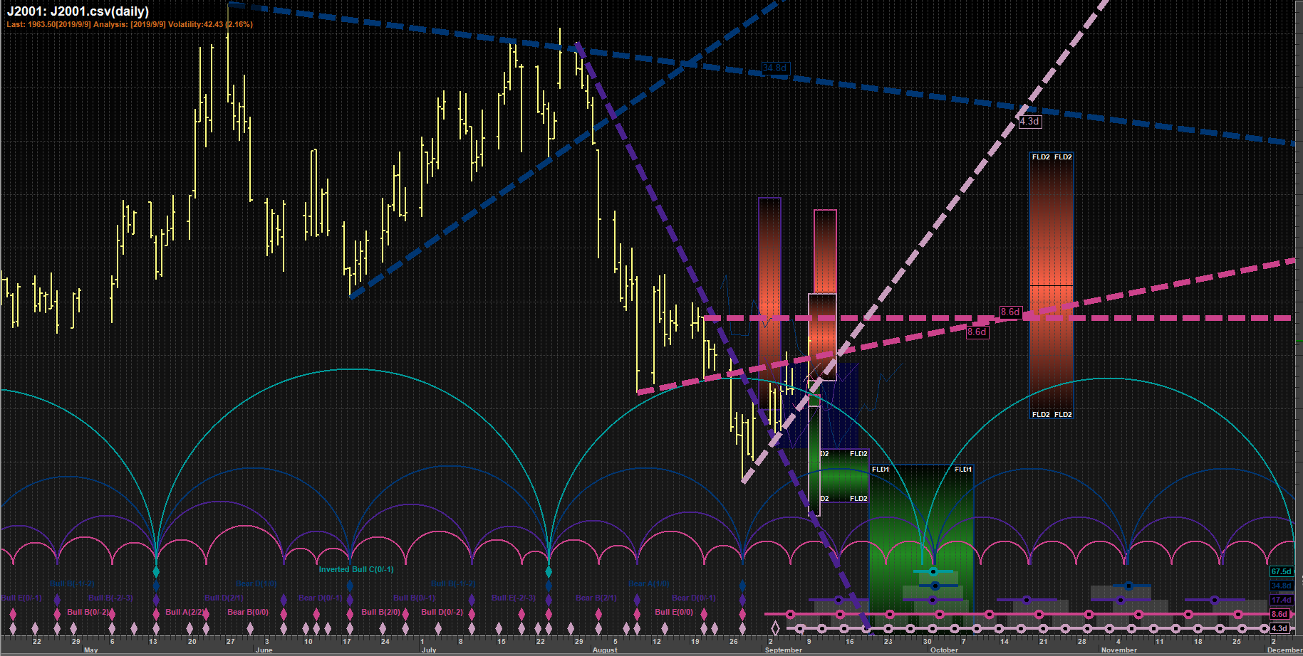Click the Inverted Bull C(0/-1) pattern label

tap(355, 569)
